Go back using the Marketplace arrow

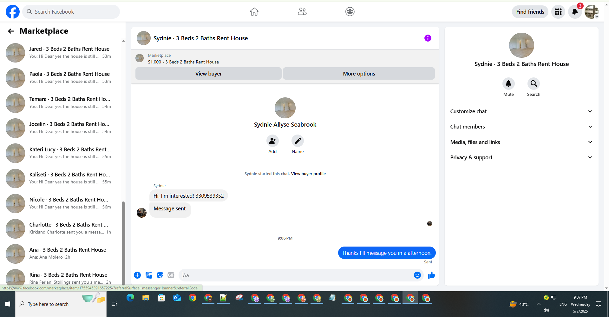coord(11,31)
